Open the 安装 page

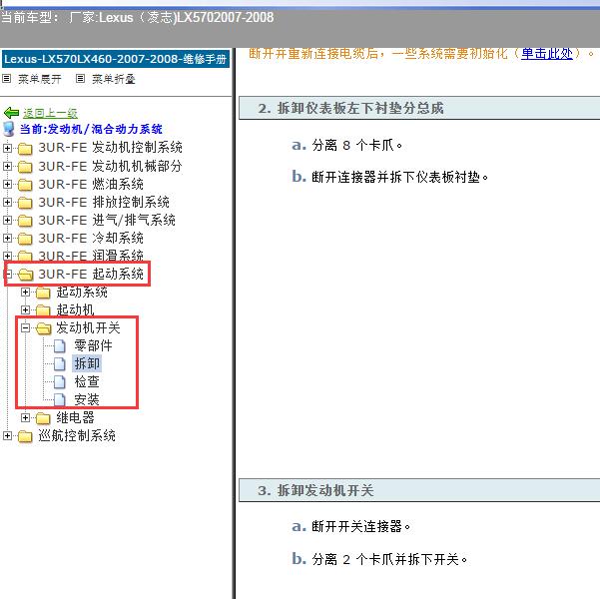coord(87,399)
